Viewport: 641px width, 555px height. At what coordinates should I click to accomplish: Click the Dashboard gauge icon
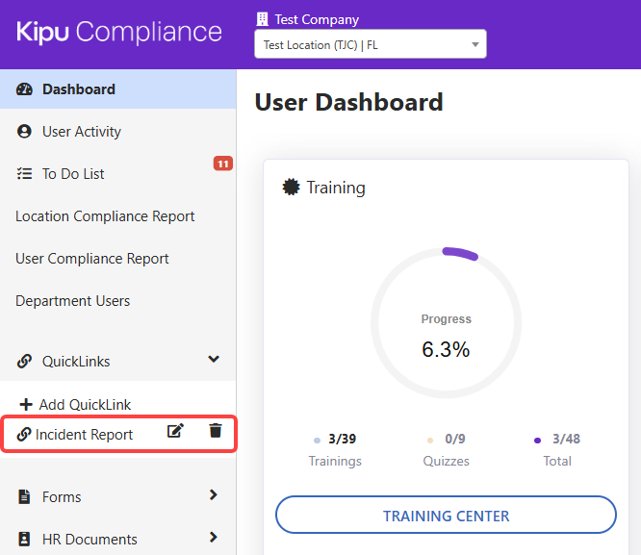(x=25, y=89)
